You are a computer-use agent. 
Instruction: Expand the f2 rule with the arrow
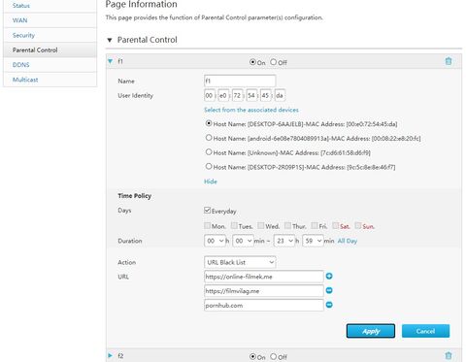(x=111, y=356)
